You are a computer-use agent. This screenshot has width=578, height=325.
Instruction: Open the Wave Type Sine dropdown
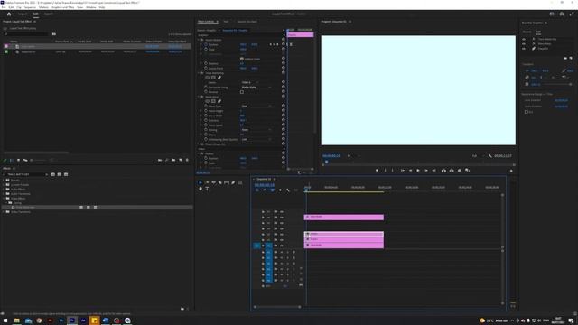256,107
